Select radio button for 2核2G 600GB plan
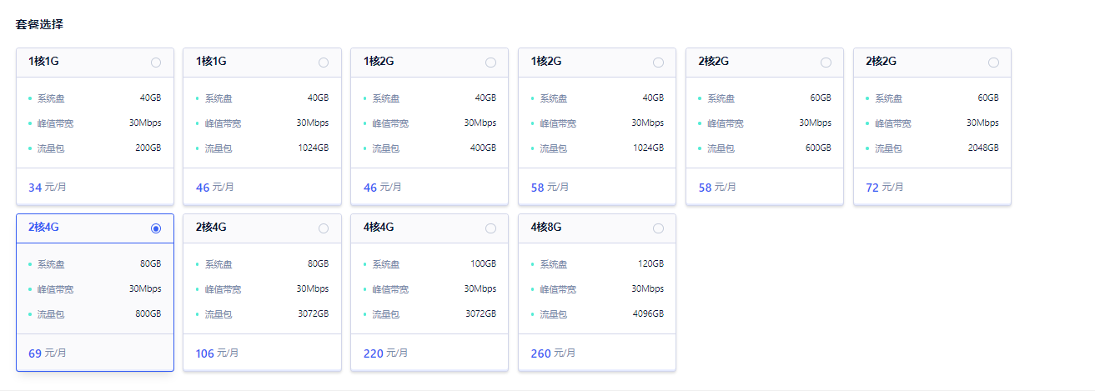The height and width of the screenshot is (391, 1095). coord(826,63)
